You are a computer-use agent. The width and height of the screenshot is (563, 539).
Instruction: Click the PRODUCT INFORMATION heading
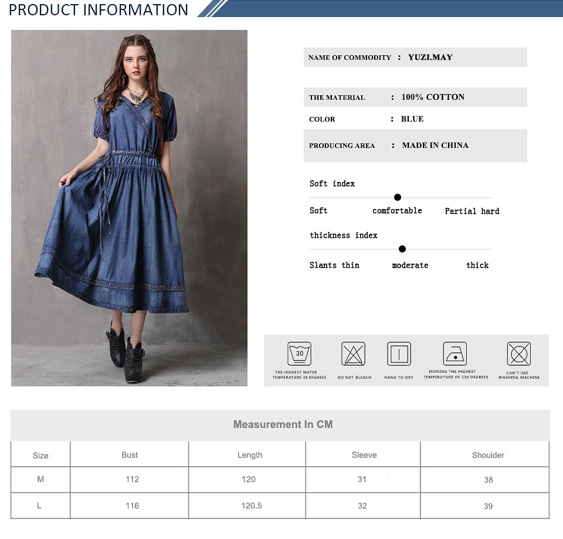[99, 10]
